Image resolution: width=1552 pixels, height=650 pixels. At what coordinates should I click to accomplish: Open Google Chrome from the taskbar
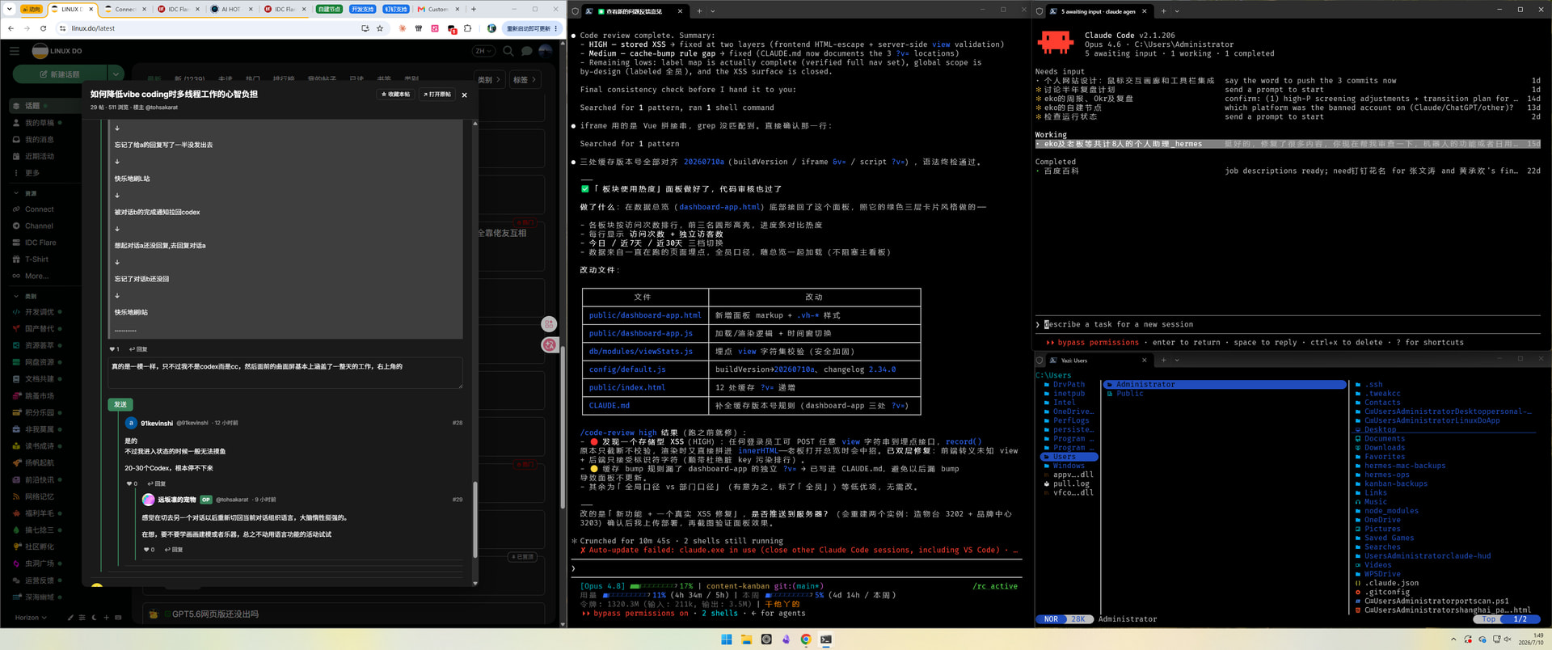pos(806,639)
